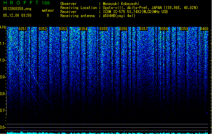212x134 pixels.
Task: Click the HROFFT 1.0.0 title text
Action: click(26, 3)
